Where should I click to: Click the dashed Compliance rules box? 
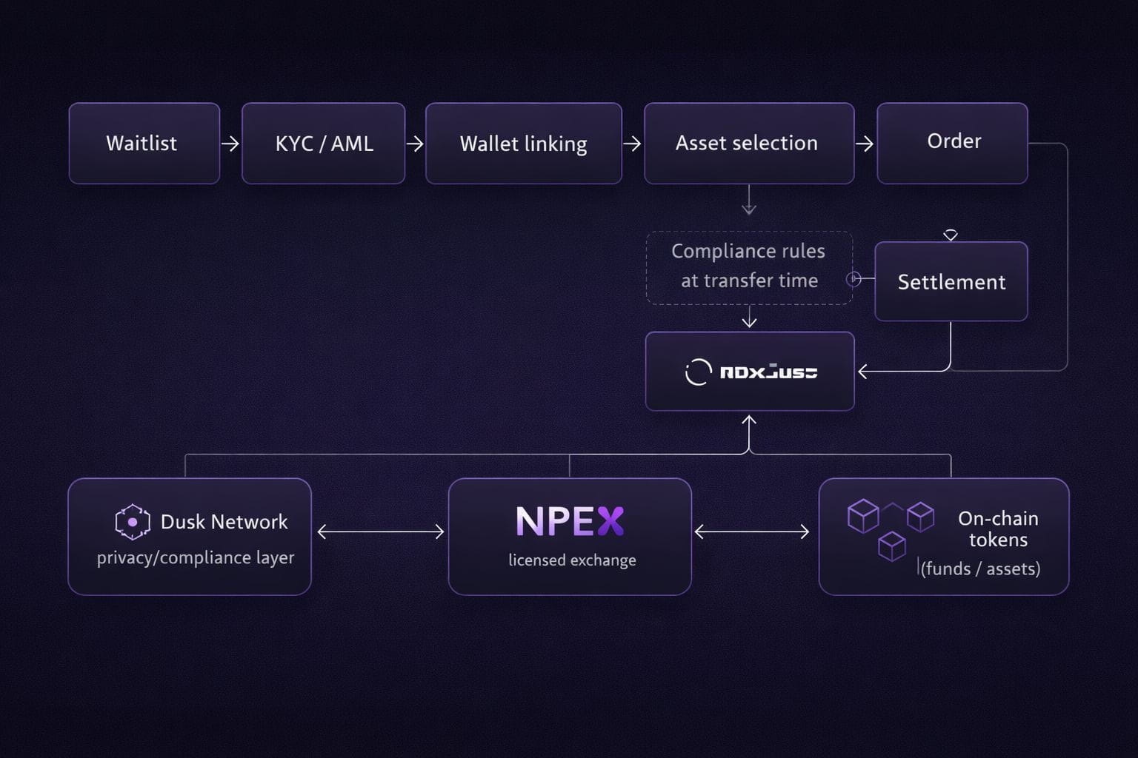(x=748, y=267)
